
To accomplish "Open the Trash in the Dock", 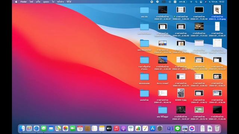I will point(217,128).
